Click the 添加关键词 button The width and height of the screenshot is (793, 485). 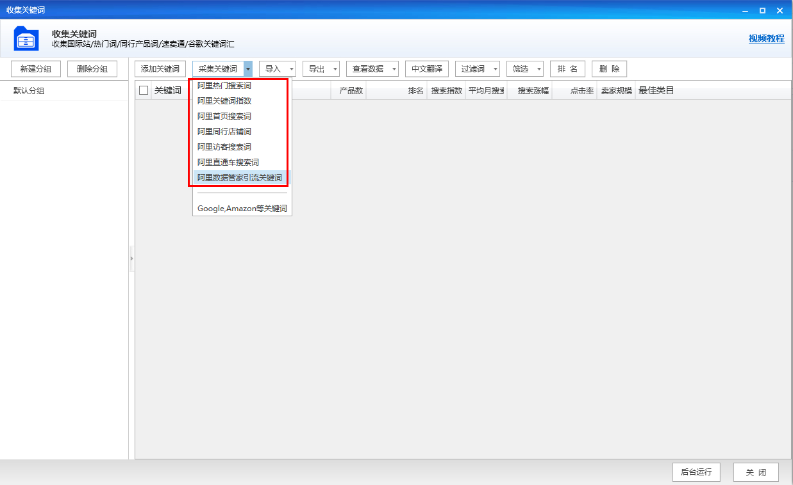(160, 69)
